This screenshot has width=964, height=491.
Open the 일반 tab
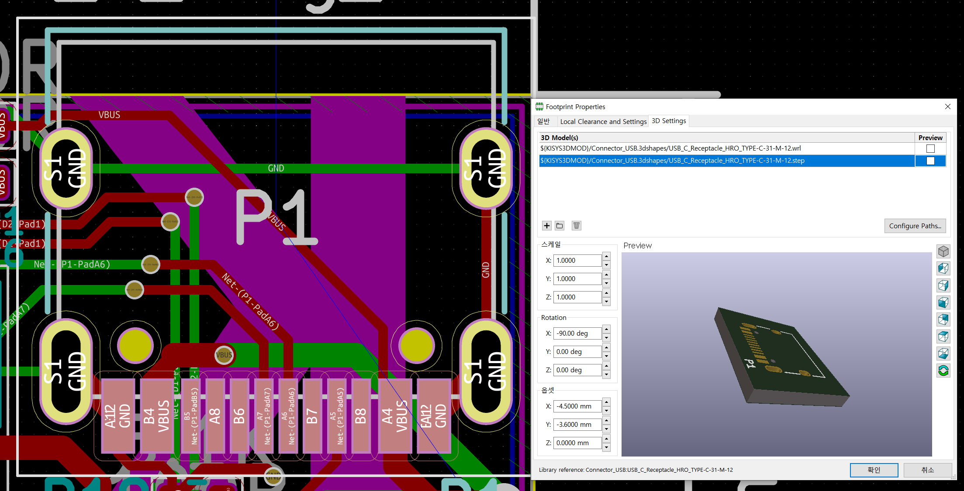click(x=543, y=121)
